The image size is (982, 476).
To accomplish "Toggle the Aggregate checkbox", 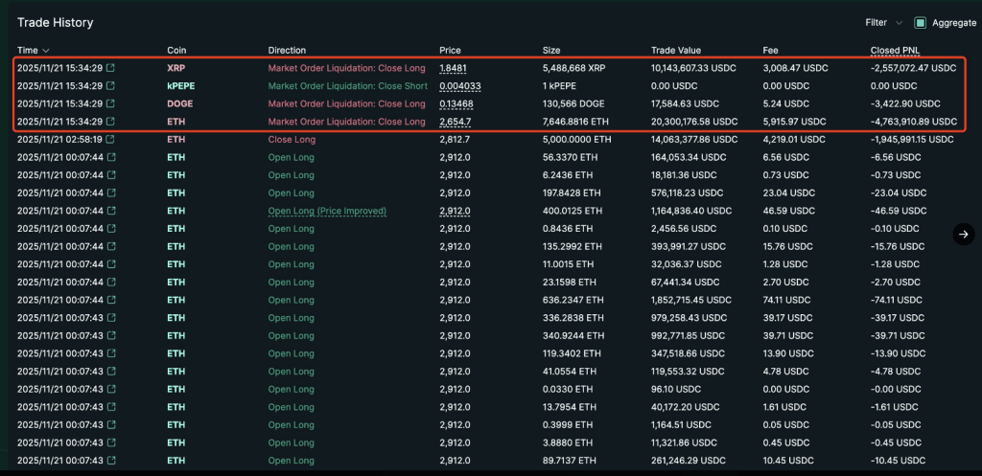I will 921,22.
